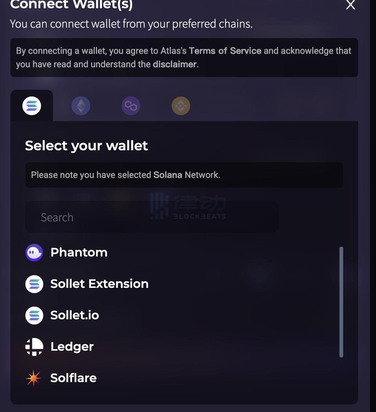Close the Connect Wallet dialog
Image resolution: width=376 pixels, height=412 pixels.
click(350, 5)
